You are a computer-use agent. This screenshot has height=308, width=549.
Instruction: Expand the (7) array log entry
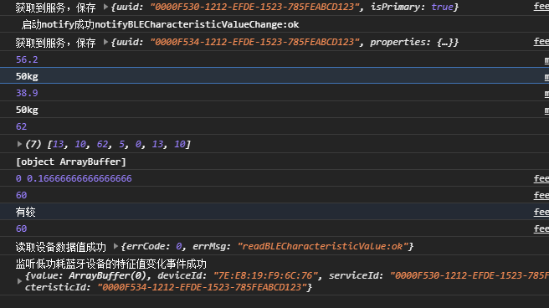click(19, 144)
